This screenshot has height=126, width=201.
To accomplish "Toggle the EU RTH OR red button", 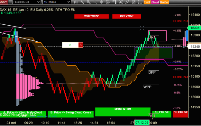I will click(x=180, y=114).
